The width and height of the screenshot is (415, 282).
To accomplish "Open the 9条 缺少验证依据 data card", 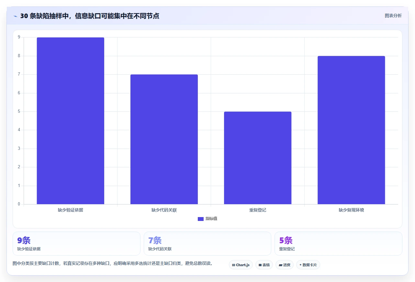I will tap(76, 244).
